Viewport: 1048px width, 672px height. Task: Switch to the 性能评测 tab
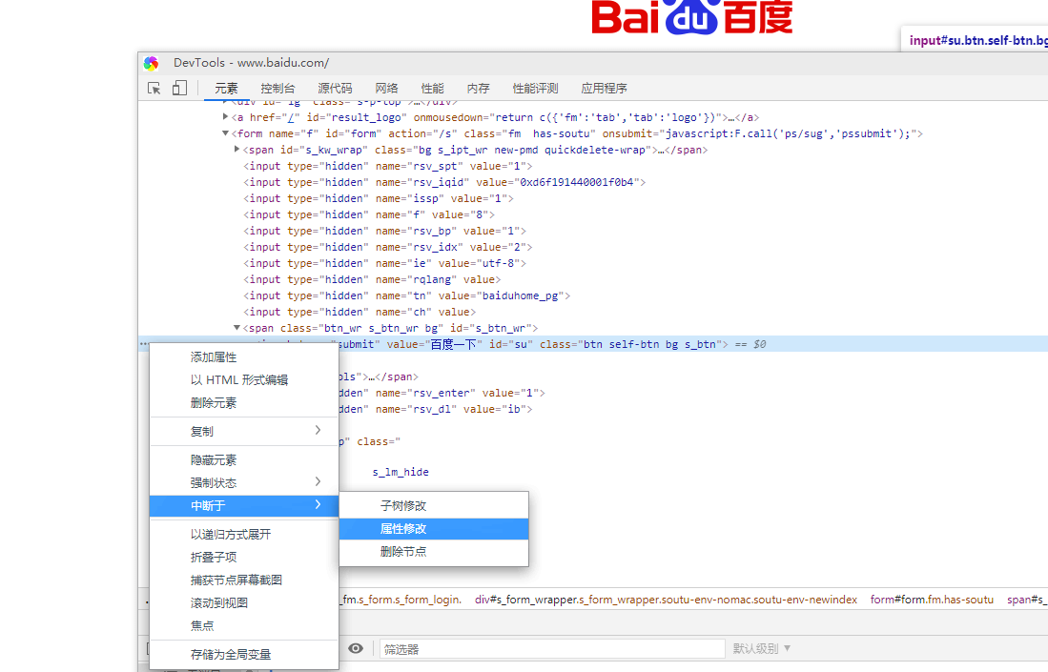(x=535, y=89)
